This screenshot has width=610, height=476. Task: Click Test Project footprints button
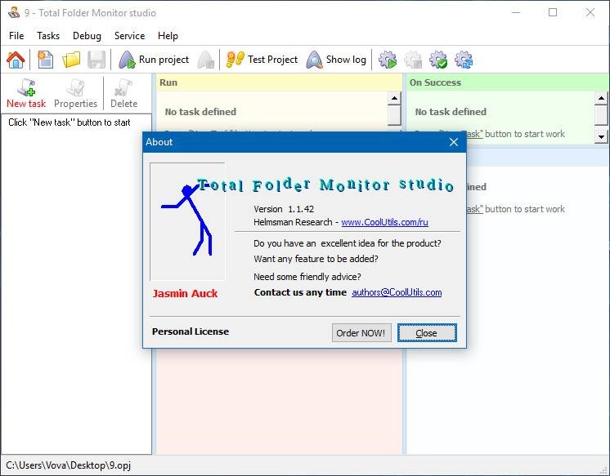pos(262,60)
